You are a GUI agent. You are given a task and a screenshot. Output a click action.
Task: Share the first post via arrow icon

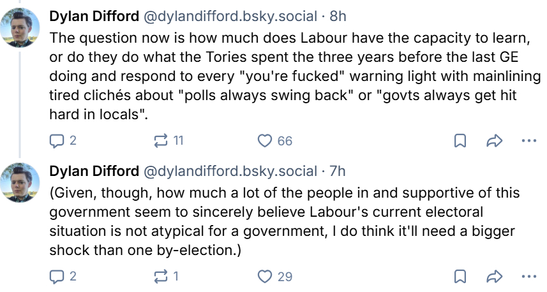tap(495, 141)
